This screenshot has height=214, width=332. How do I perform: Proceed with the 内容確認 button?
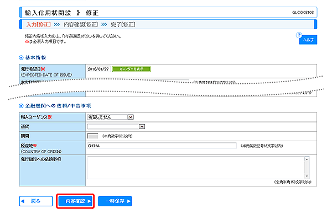[x=75, y=201]
